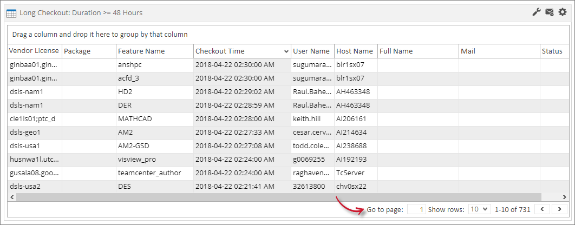Screen dimensions: 575x225
Task: Click the TcServer host name cell
Action: [x=356, y=173]
